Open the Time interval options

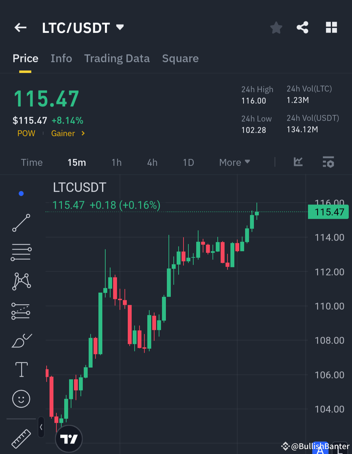coord(32,162)
